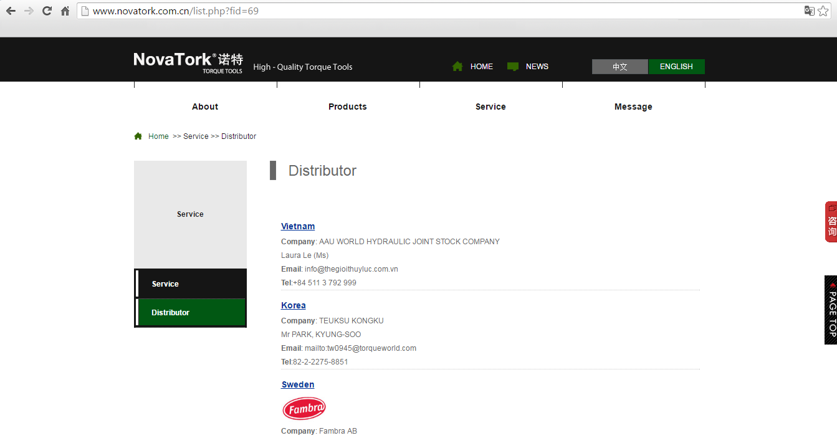Viewport: 837px width, 438px height.
Task: Switch site language to ENGLISH
Action: coord(676,67)
